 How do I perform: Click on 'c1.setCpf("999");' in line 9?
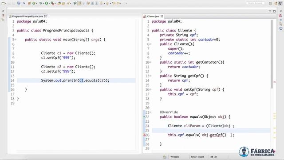point(58,58)
